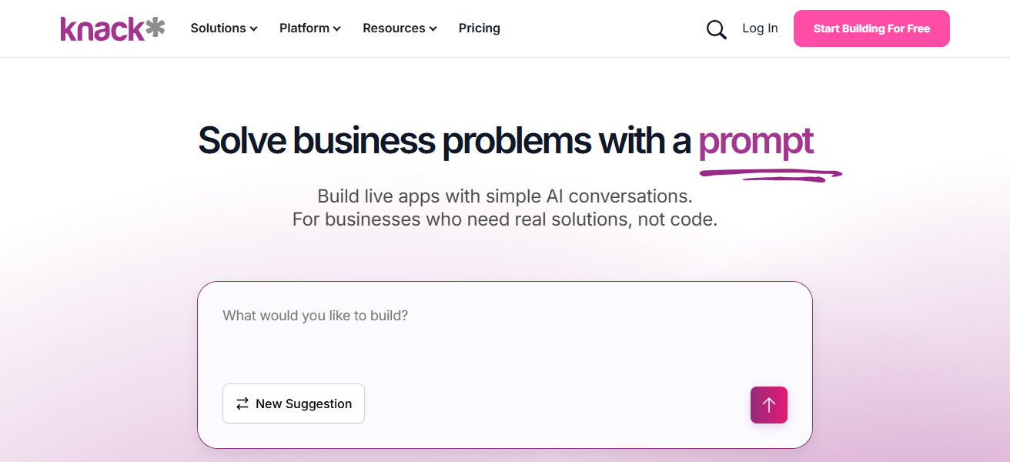The width and height of the screenshot is (1010, 462).
Task: Go to the Pricing page
Action: 479,28
